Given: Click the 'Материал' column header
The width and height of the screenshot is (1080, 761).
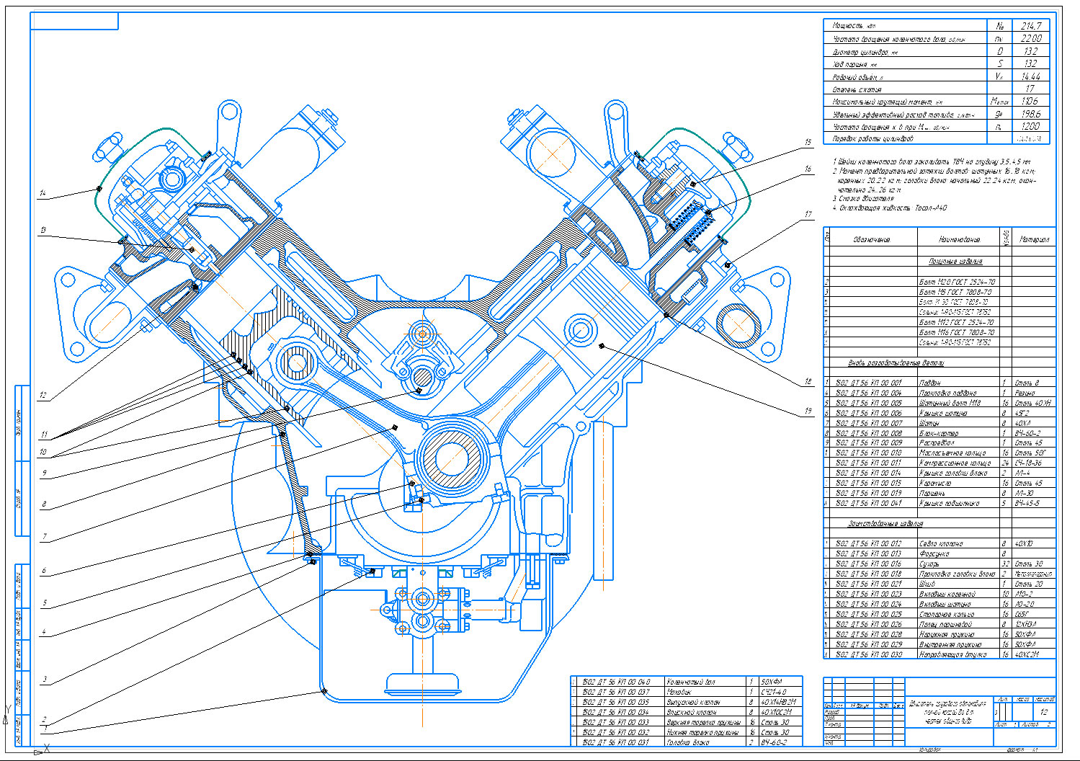Looking at the screenshot, I should 1035,239.
